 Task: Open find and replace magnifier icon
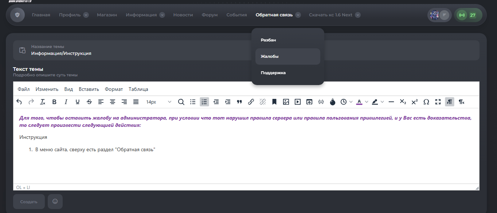click(x=181, y=102)
